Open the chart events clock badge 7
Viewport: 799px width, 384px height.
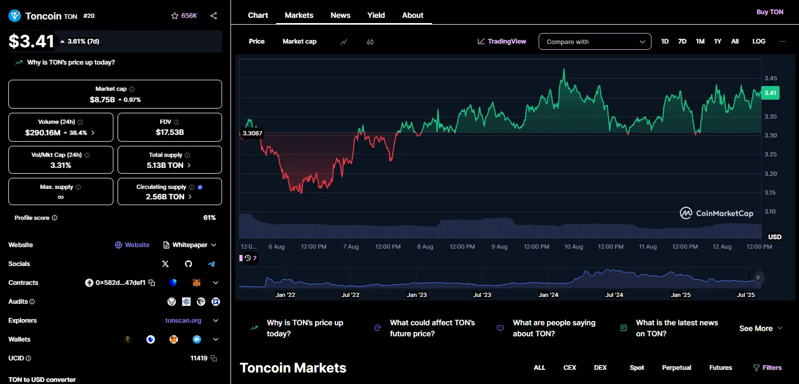click(251, 258)
